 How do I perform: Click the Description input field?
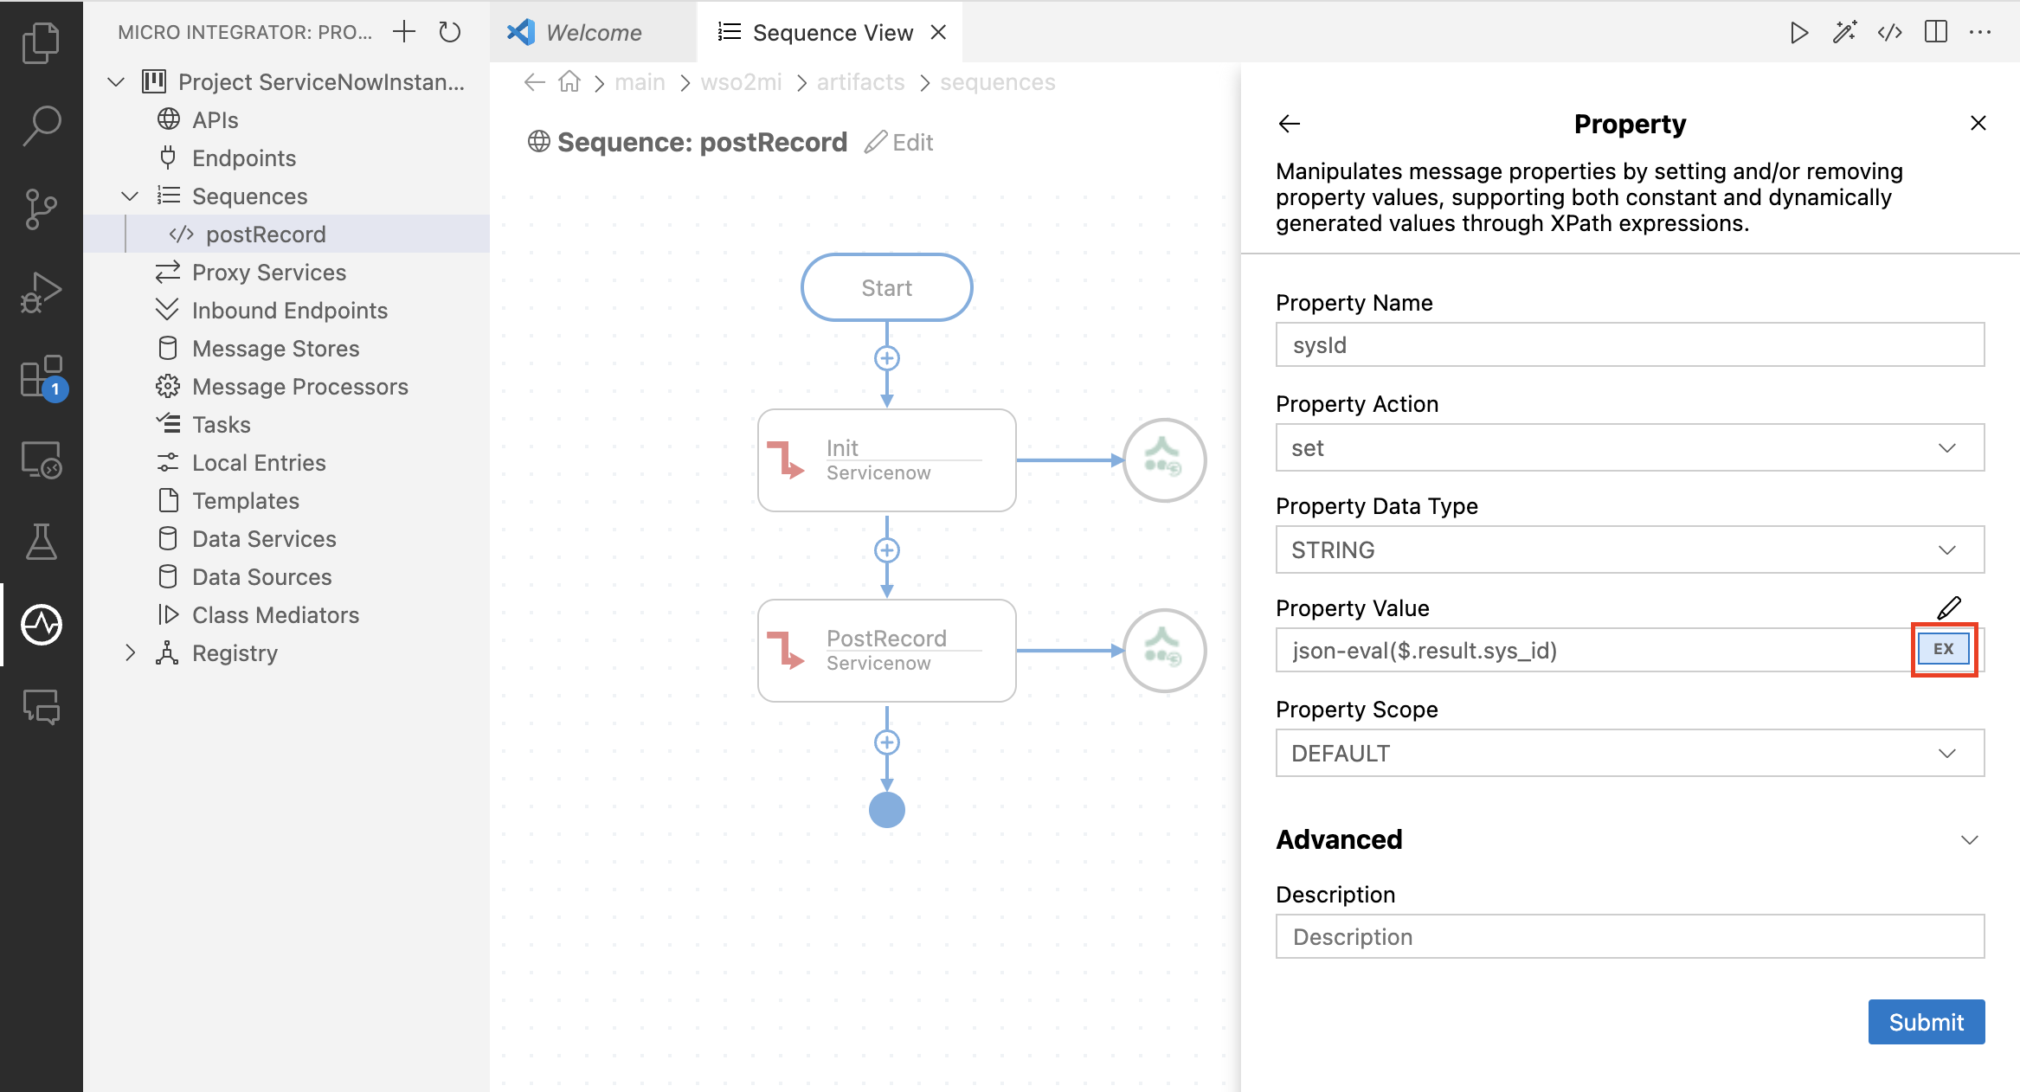tap(1630, 937)
